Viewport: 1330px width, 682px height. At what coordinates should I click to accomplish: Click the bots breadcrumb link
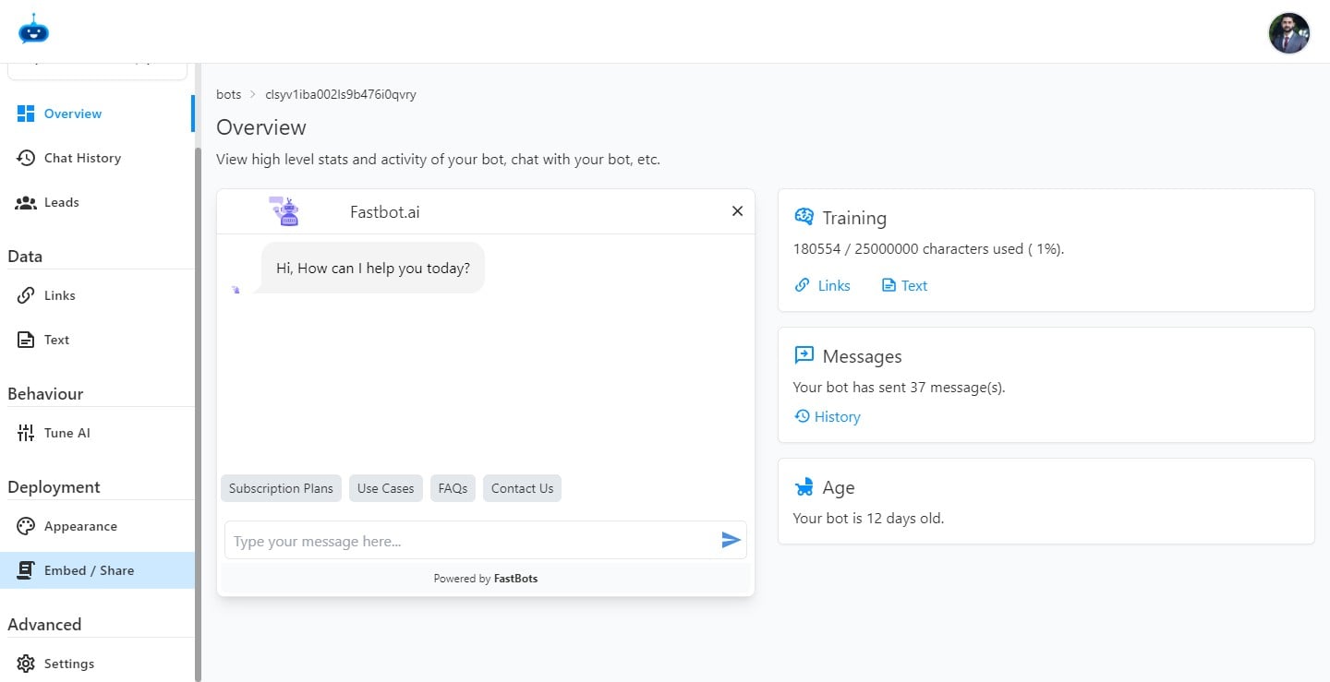coord(228,94)
